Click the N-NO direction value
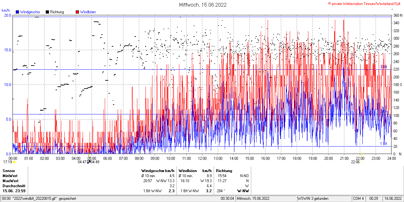The width and height of the screenshot is (404, 202). [244, 176]
